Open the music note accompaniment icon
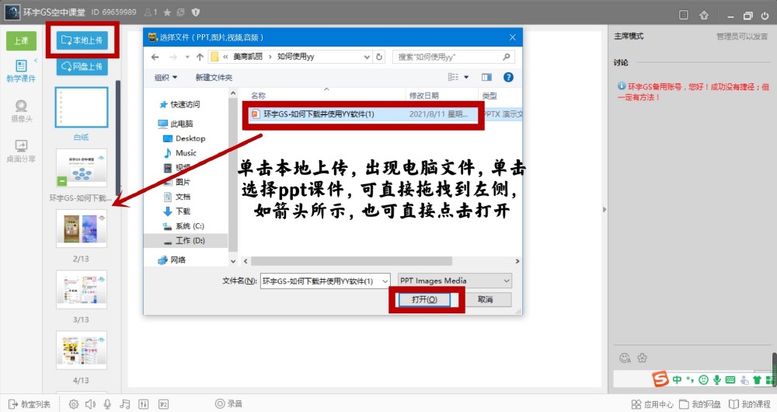Viewport: 777px width, 412px height. pyautogui.click(x=125, y=404)
